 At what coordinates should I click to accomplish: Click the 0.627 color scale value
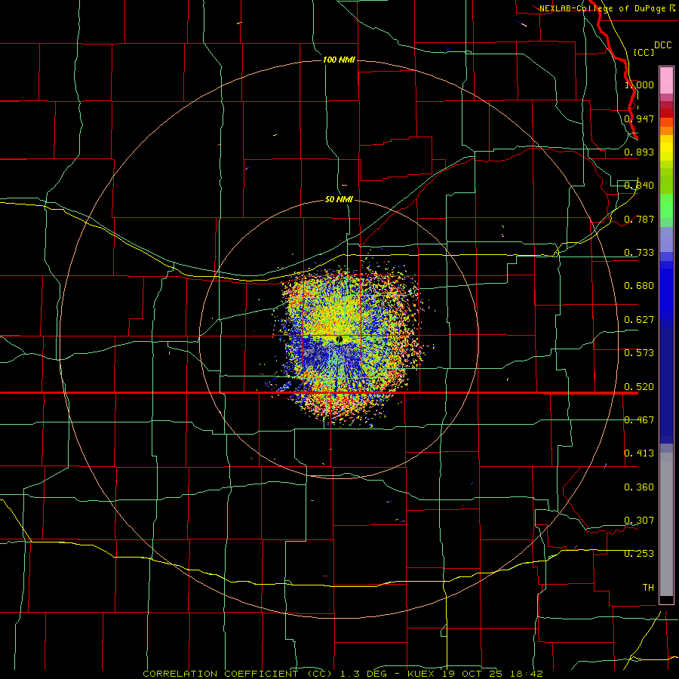click(x=639, y=320)
